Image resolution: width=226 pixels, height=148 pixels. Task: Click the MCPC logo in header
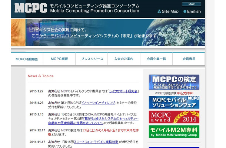point(31,8)
